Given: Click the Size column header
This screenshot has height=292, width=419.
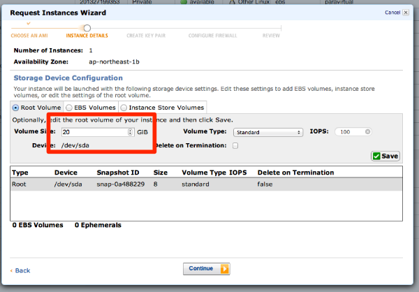Looking at the screenshot, I should (161, 173).
